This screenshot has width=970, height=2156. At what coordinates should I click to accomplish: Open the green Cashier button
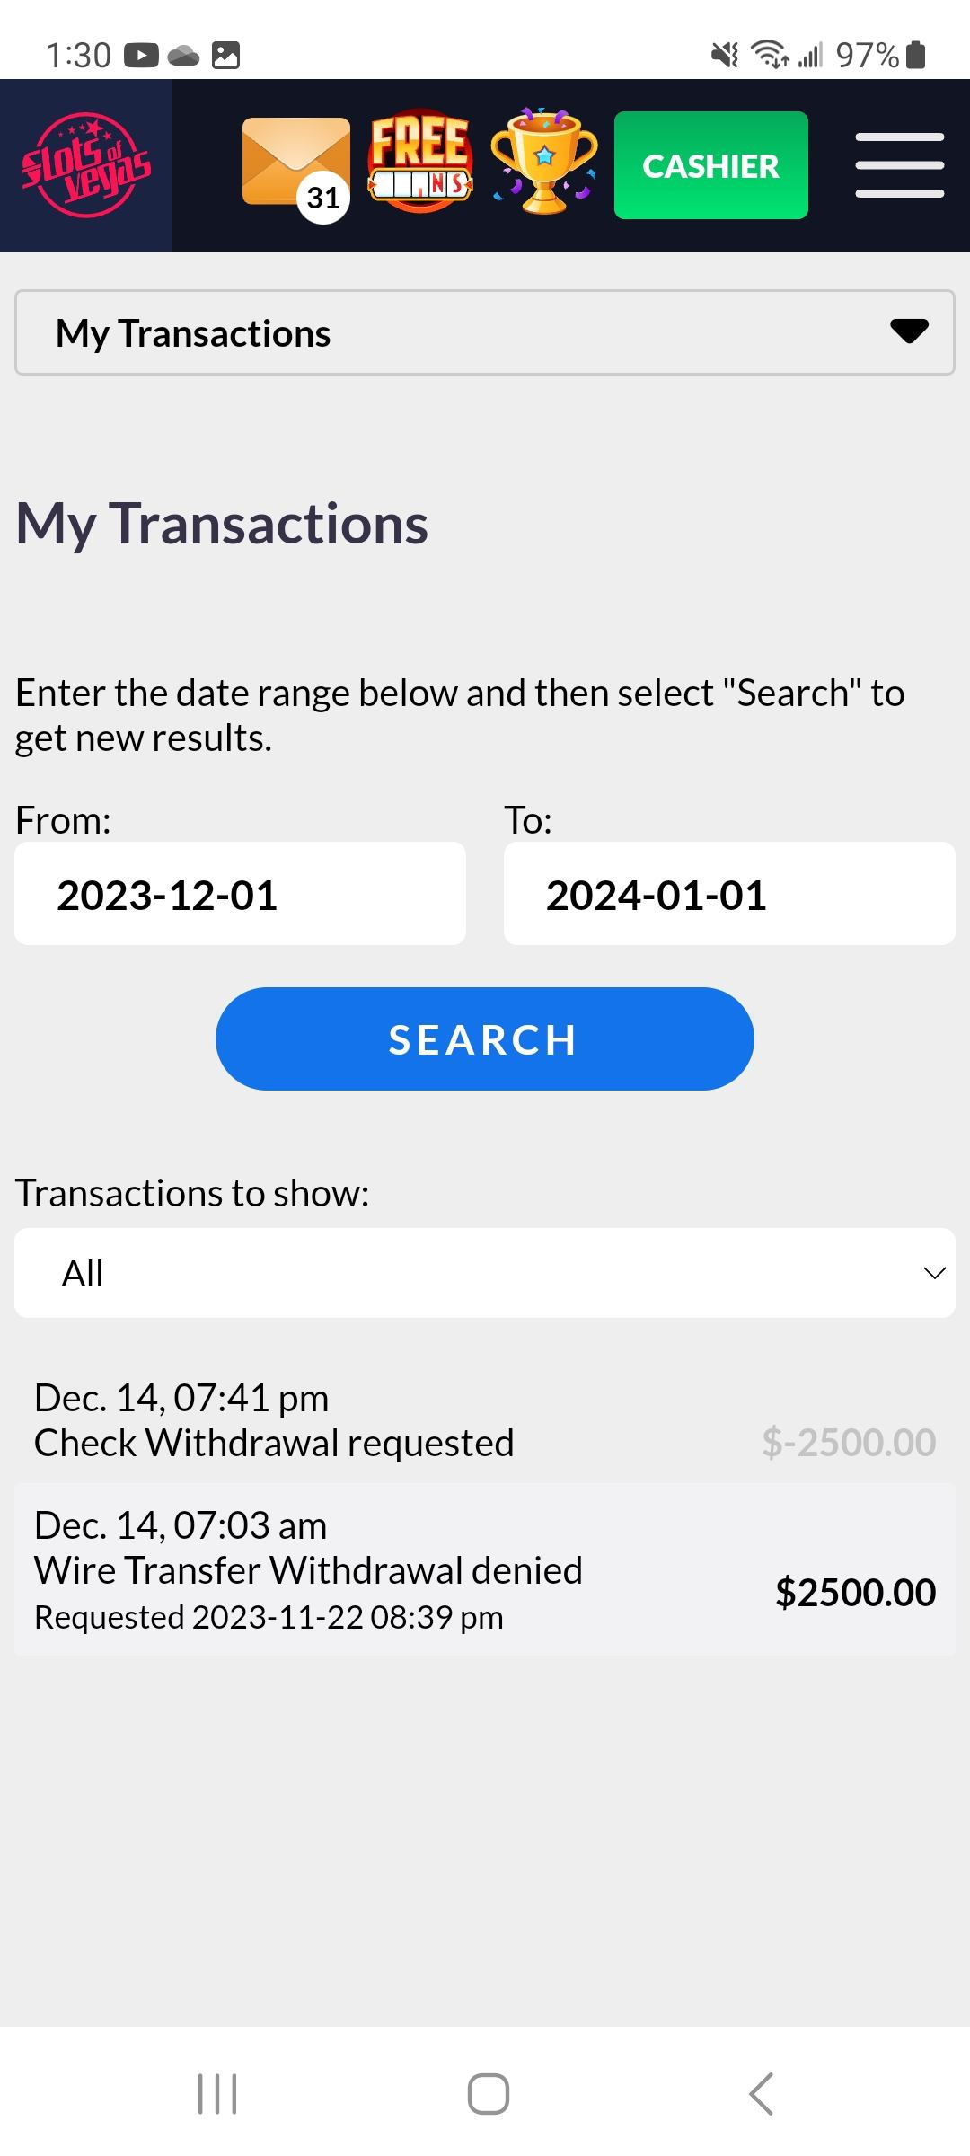coord(710,165)
